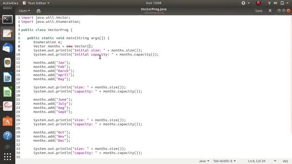Click the VectorProg.java window title

point(154,9)
